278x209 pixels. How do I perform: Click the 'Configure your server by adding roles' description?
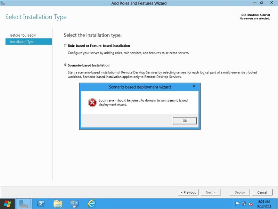coord(128,53)
